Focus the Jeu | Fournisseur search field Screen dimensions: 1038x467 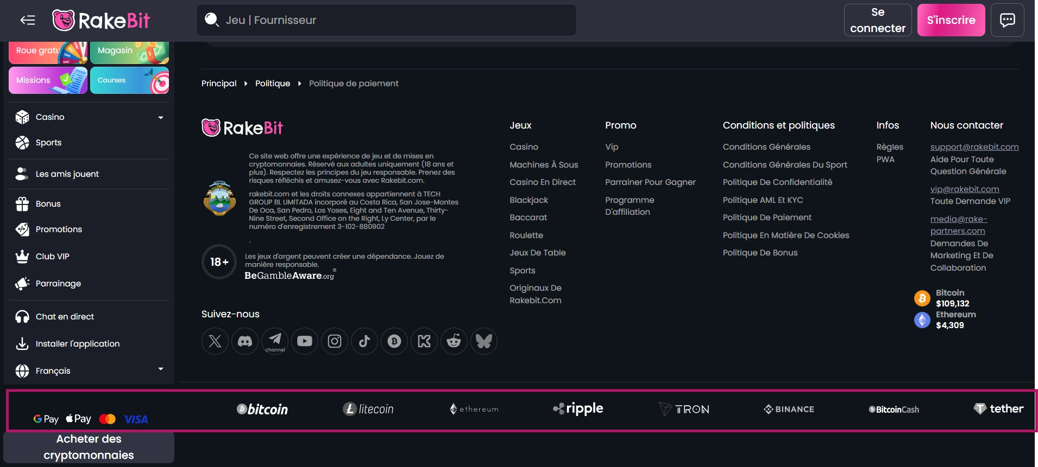pos(386,20)
